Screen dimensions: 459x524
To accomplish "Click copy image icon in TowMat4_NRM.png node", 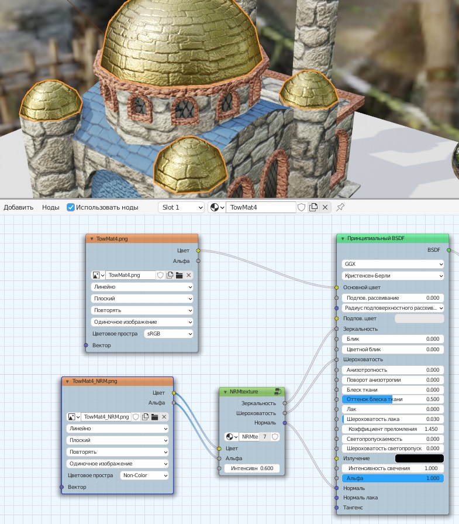I will coord(145,417).
